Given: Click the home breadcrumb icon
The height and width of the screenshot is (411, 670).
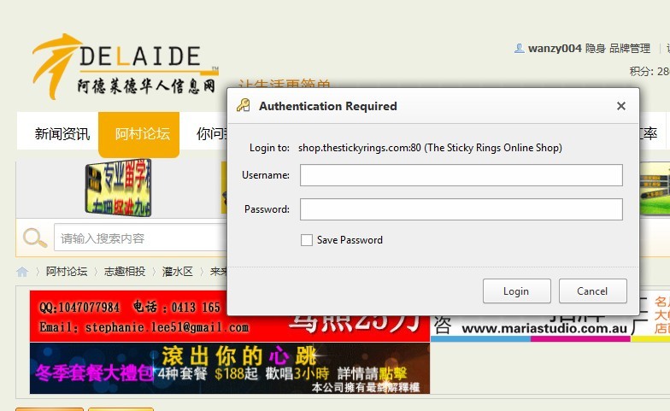Looking at the screenshot, I should [22, 272].
